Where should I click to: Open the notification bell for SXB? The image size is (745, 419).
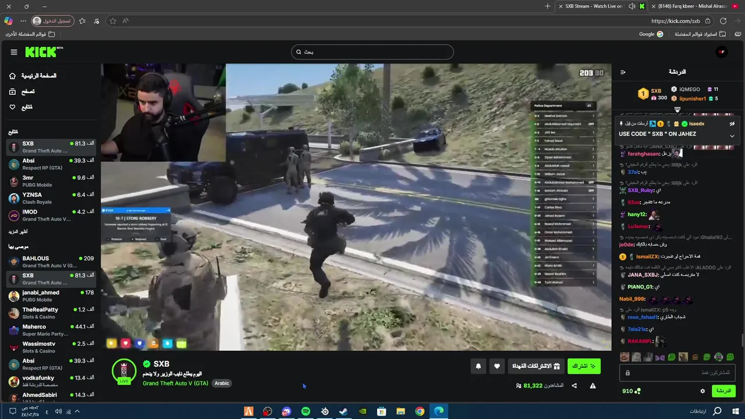(478, 366)
